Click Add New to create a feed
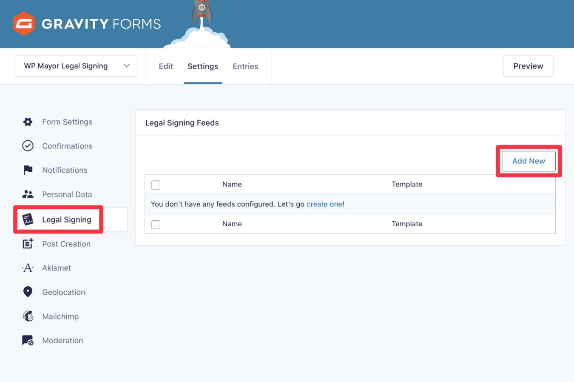Screen dimensions: 574x382 (529, 161)
